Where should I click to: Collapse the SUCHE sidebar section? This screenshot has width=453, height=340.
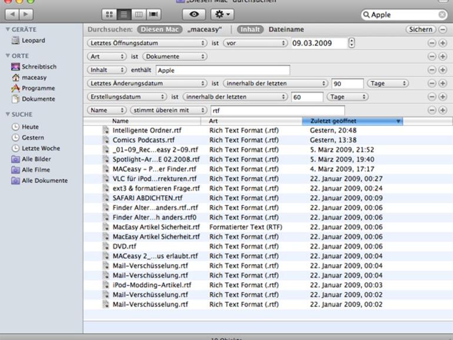click(8, 115)
